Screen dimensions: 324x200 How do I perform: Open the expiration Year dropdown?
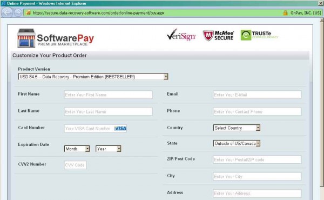tap(109, 149)
